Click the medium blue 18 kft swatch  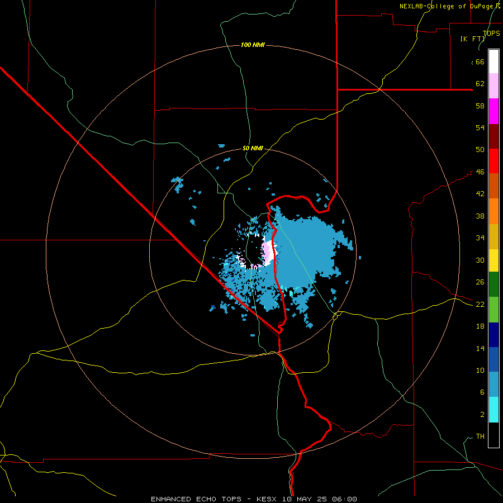click(493, 359)
